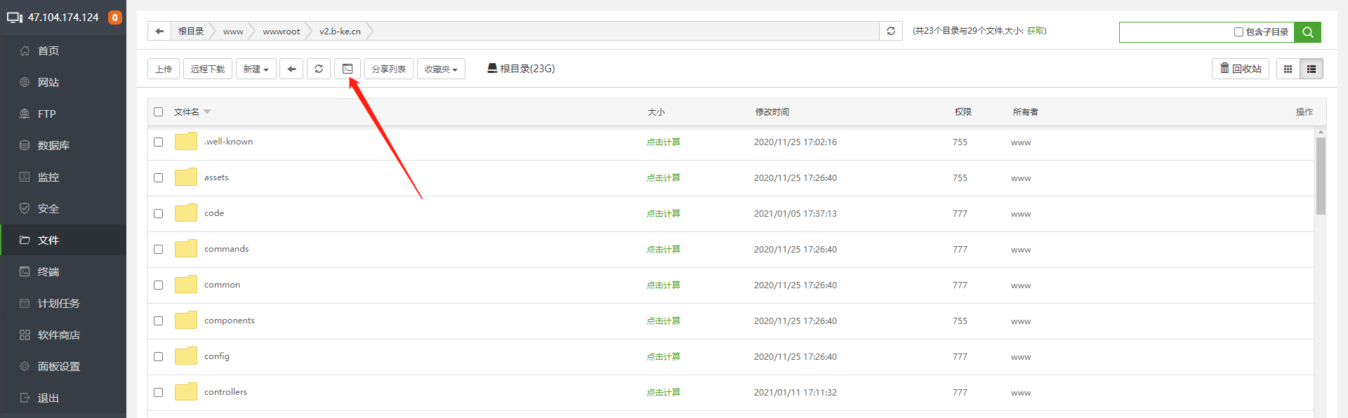Check the common row checkbox
Screen dimensions: 1348x418
(x=159, y=285)
